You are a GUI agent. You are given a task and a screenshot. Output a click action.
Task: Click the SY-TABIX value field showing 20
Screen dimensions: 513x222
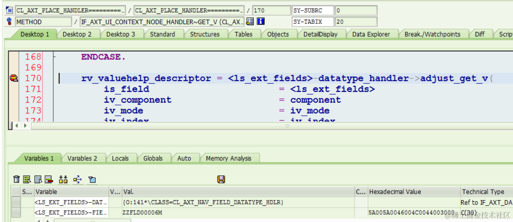pos(356,21)
